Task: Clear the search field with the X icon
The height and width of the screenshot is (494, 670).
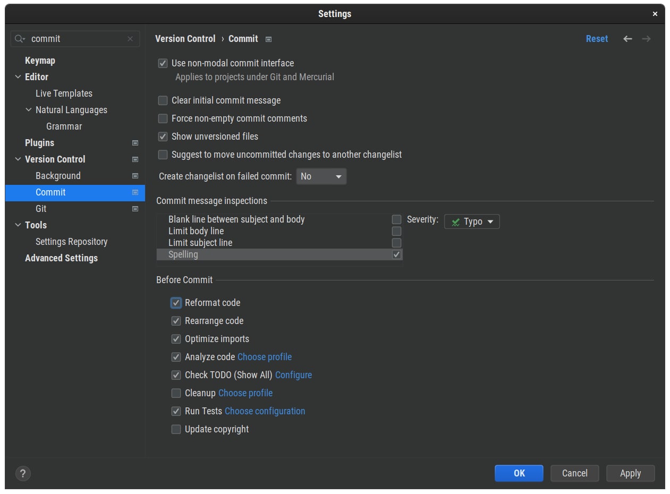Action: [x=130, y=39]
